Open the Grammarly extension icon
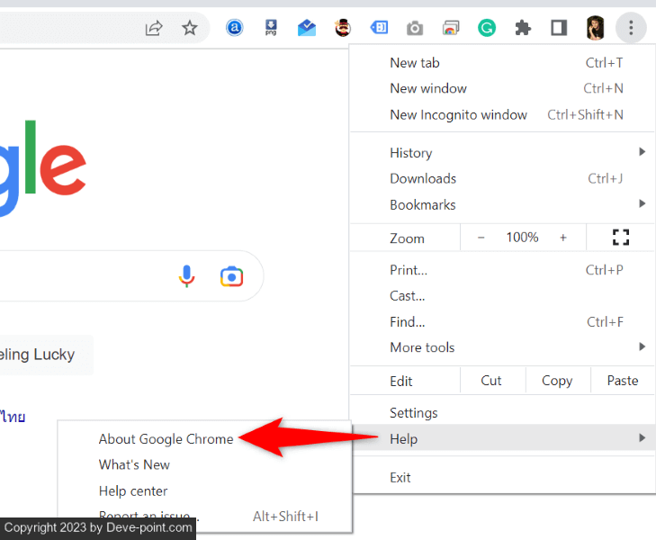This screenshot has height=540, width=656. (x=486, y=28)
